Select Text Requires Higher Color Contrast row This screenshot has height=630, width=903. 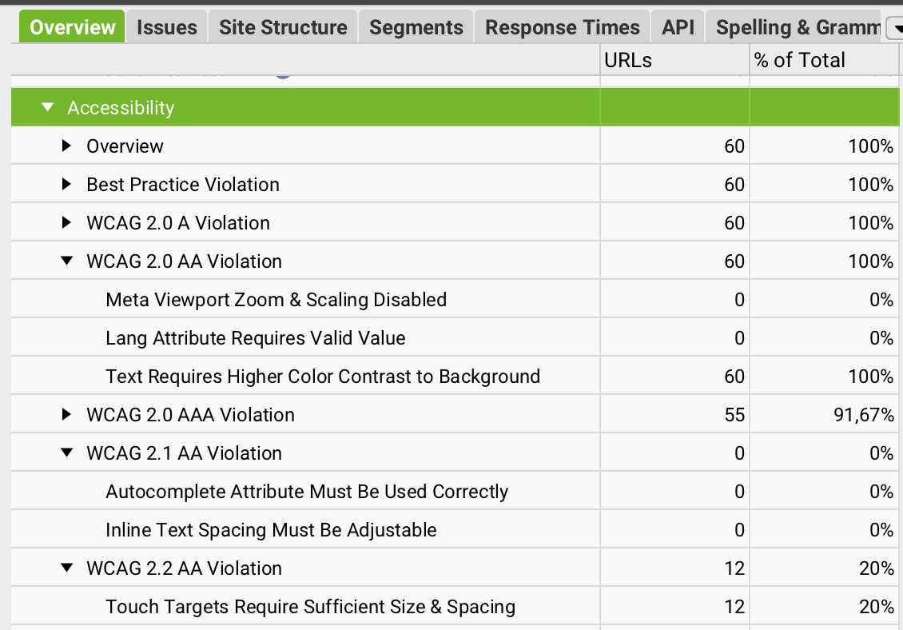323,376
